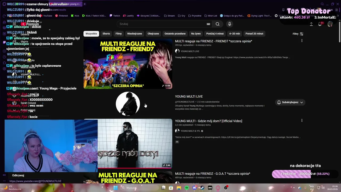Viewport: 341px width, 192px height.
Task: Select the Ponad 20 minut filter chip
Action: (x=254, y=34)
